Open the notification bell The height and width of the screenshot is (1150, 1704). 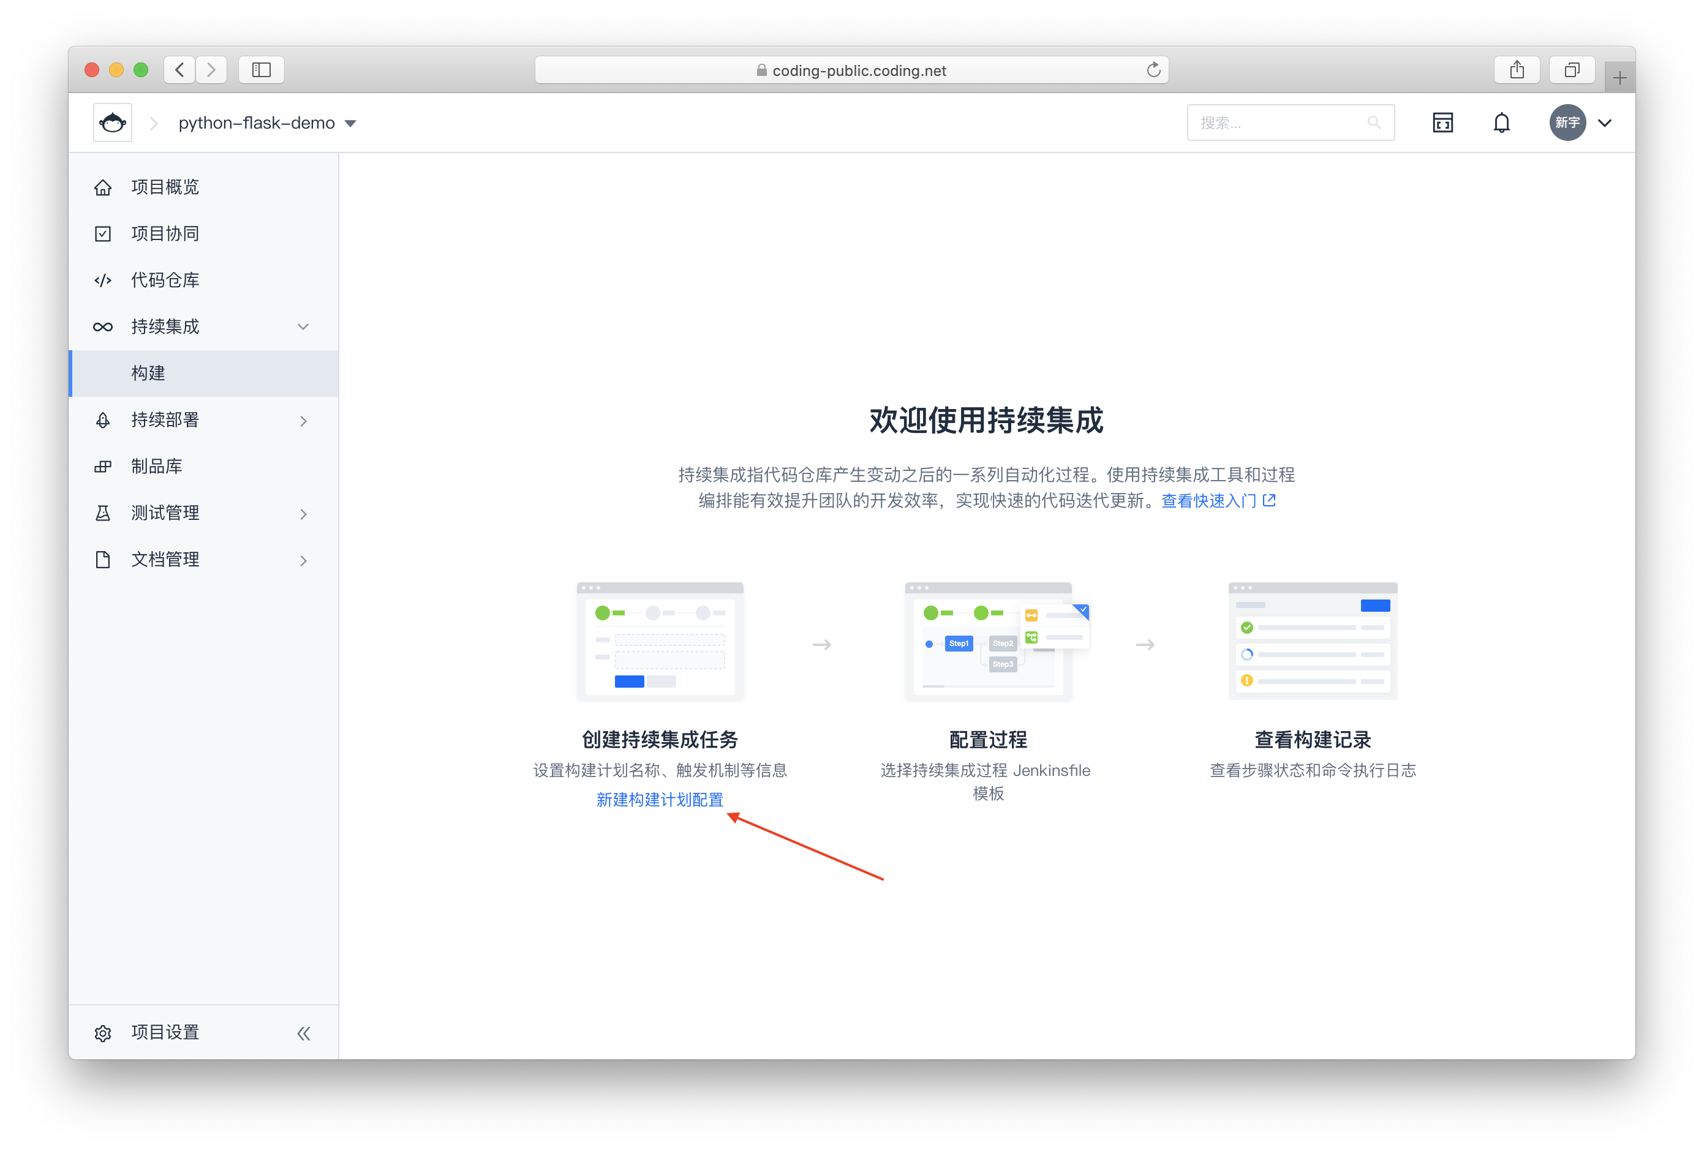[1501, 122]
